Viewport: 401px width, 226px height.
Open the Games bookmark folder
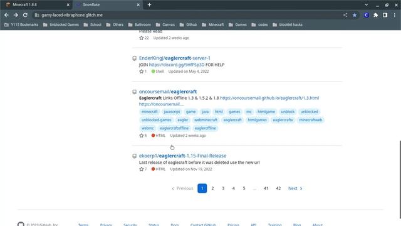(237, 24)
